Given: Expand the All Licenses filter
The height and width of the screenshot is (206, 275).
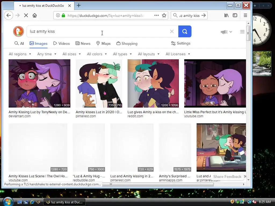Looking at the screenshot, I should [x=178, y=54].
